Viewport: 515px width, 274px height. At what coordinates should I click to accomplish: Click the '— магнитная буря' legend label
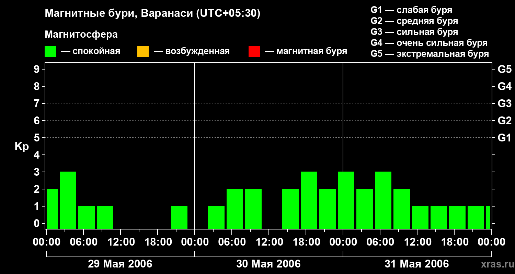pyautogui.click(x=306, y=51)
